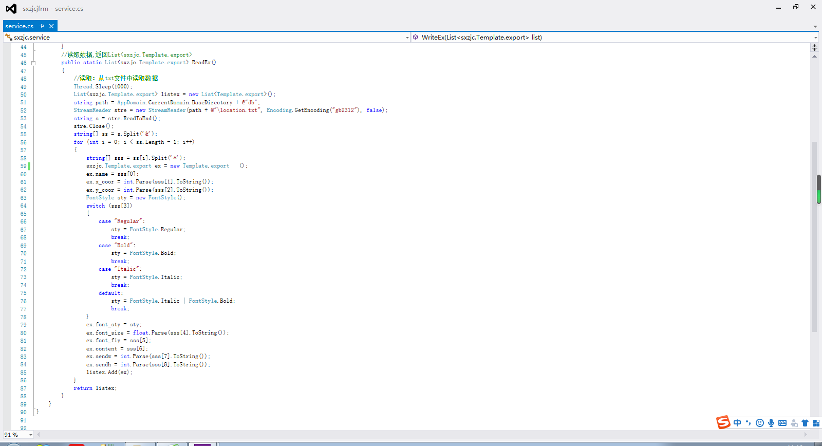Click the Sogou input method logo

pos(723,422)
